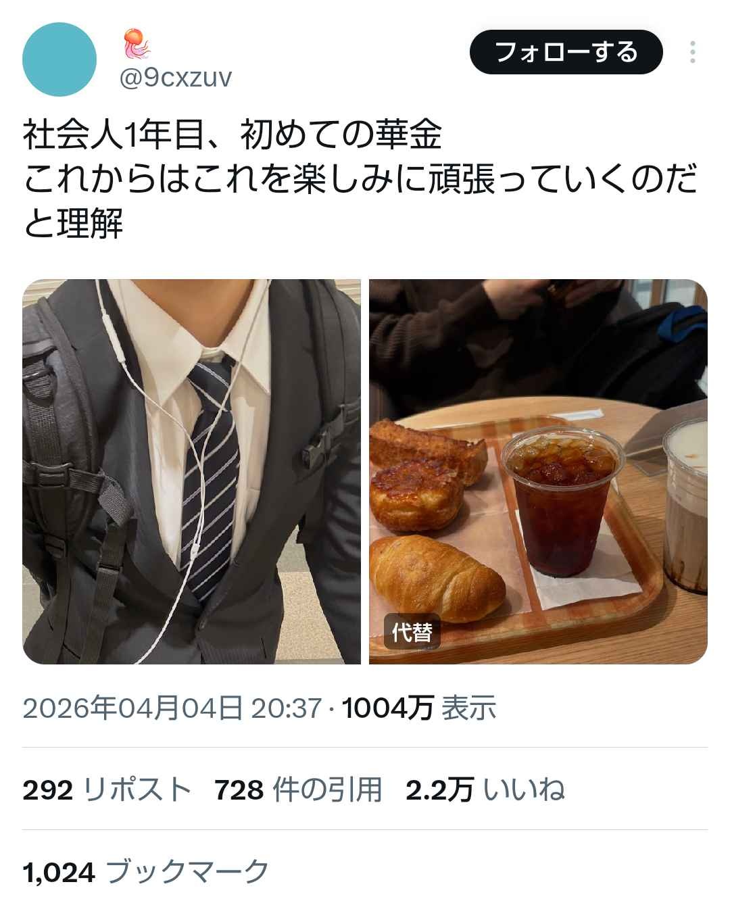Tap the フォローする follow button

point(566,52)
